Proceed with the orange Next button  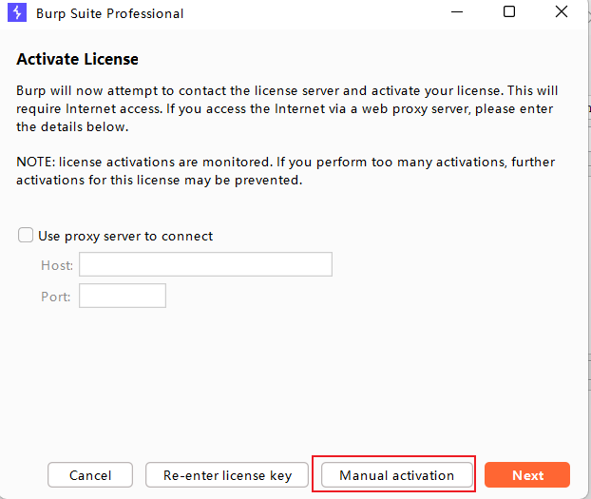click(527, 475)
